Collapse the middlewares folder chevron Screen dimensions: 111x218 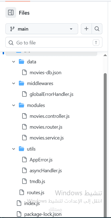point(13,83)
